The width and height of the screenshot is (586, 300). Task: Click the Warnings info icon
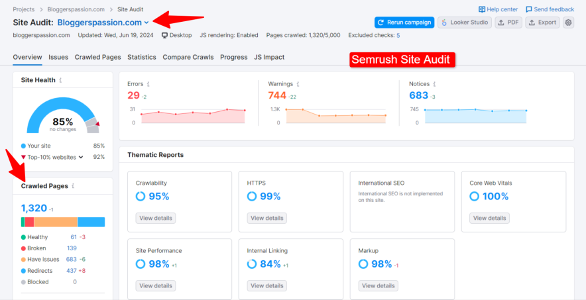click(x=298, y=84)
